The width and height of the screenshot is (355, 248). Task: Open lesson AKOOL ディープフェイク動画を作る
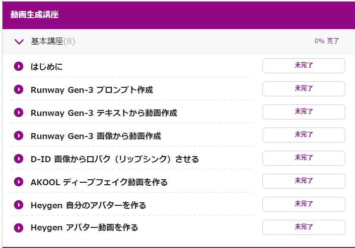coord(99,182)
